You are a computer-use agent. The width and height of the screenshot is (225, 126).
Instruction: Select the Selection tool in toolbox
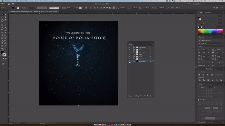(2, 15)
